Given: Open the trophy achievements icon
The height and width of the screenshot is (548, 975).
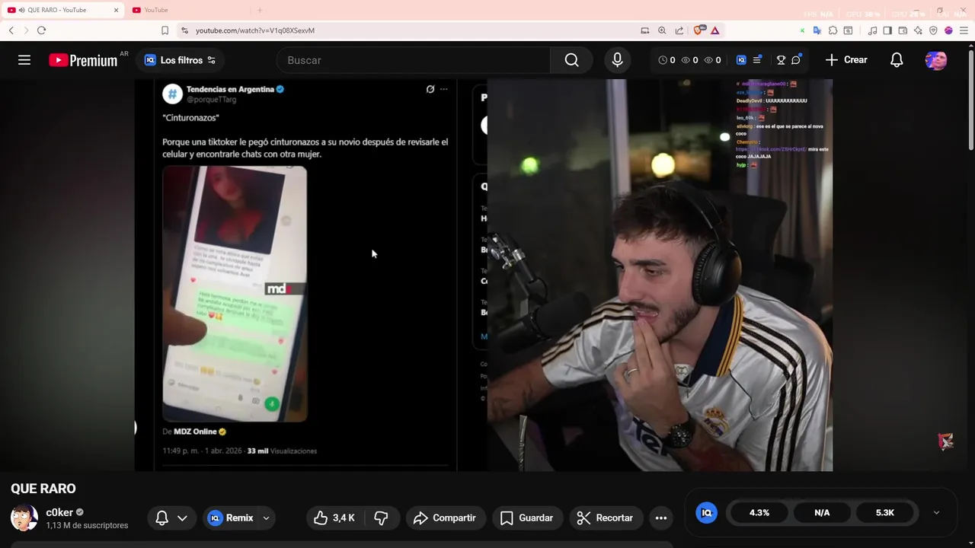Looking at the screenshot, I should pos(781,60).
